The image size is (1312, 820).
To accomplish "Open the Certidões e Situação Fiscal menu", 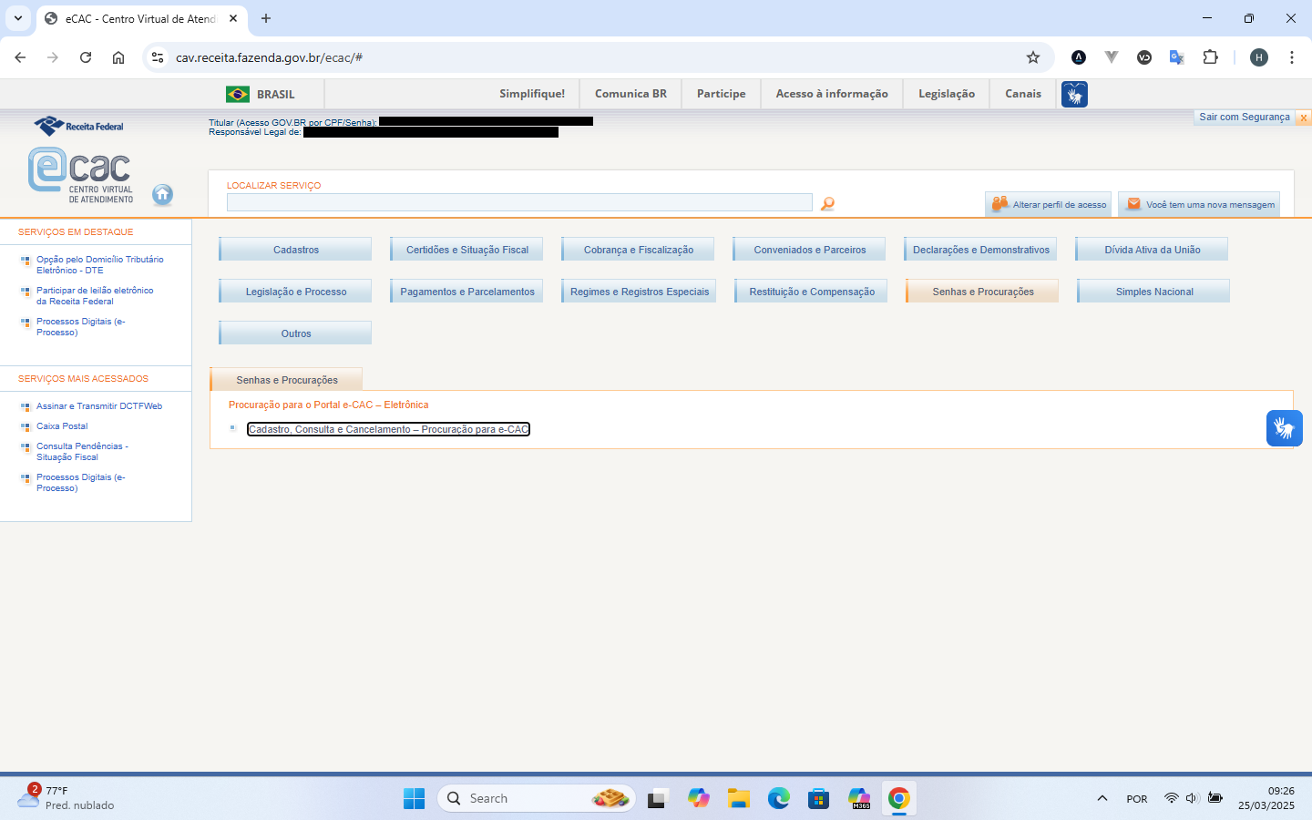I will tap(466, 250).
